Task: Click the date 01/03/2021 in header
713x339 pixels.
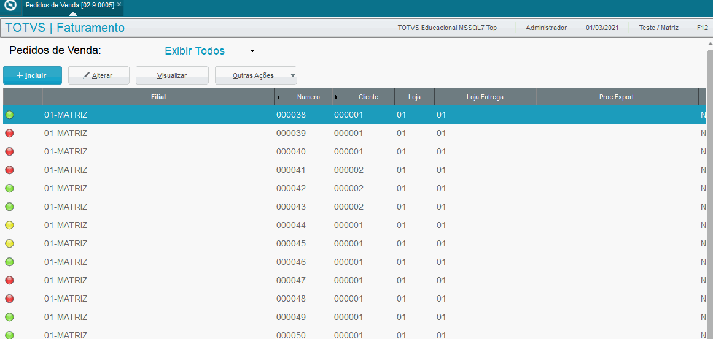Action: 602,28
